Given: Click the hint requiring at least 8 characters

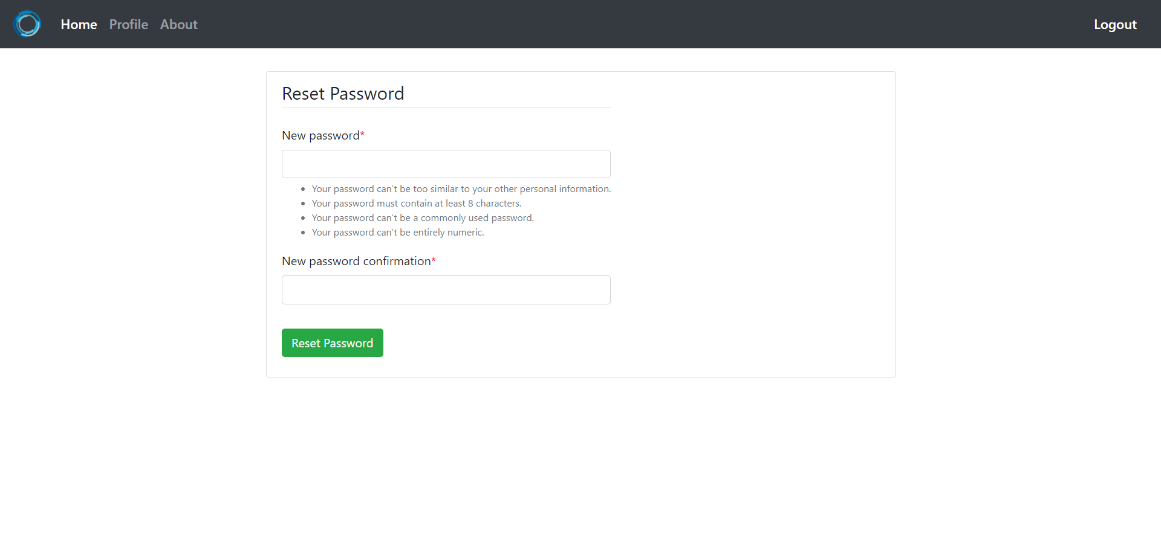Looking at the screenshot, I should (x=417, y=204).
